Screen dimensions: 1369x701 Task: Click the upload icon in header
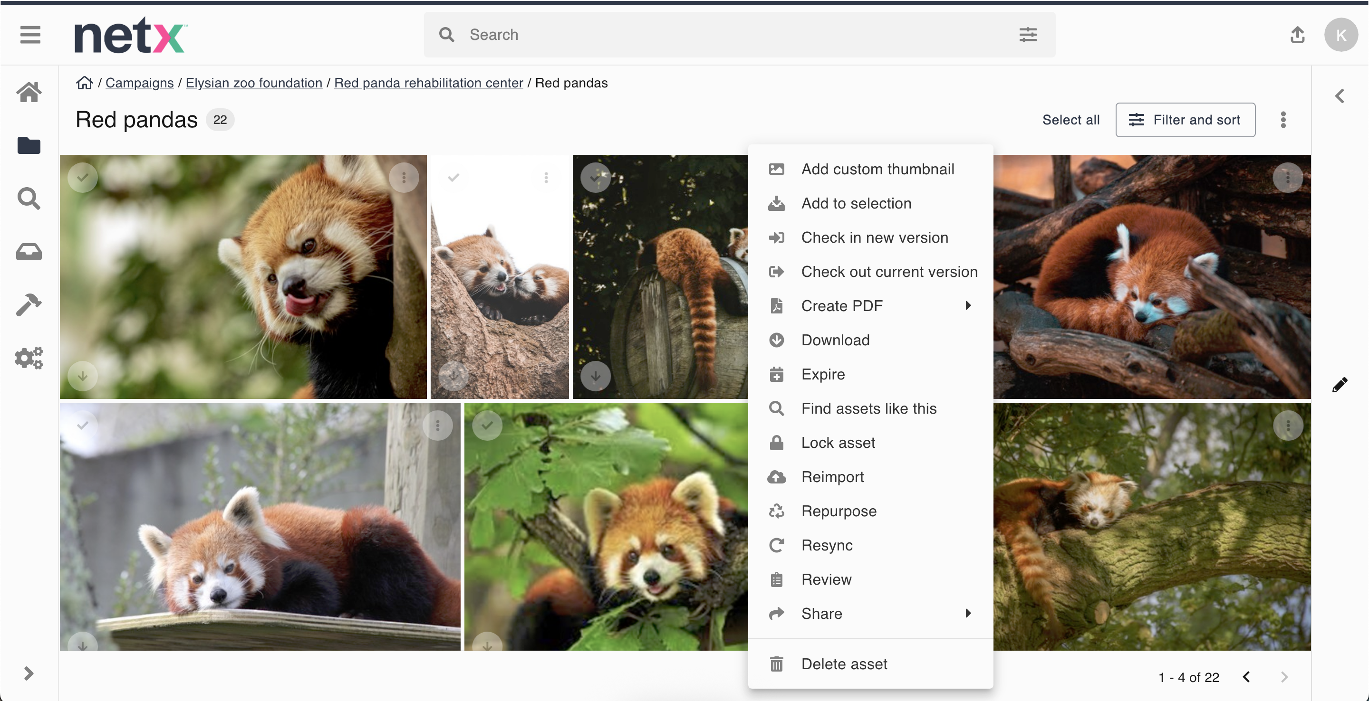(x=1297, y=35)
